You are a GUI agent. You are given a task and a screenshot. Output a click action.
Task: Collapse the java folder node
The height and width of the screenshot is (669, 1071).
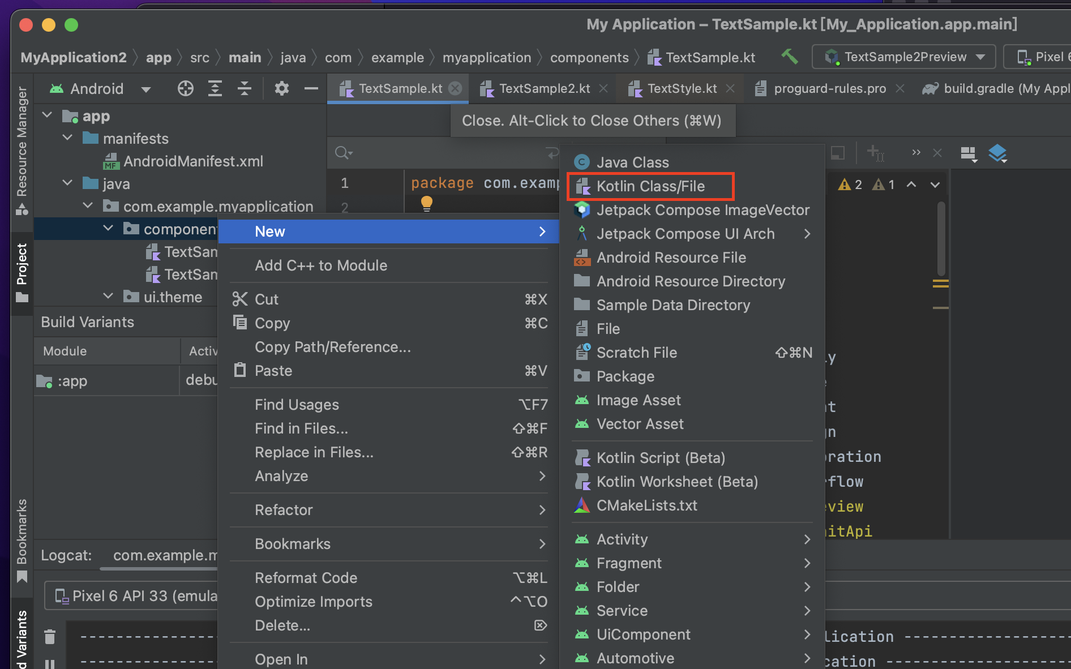pyautogui.click(x=68, y=183)
